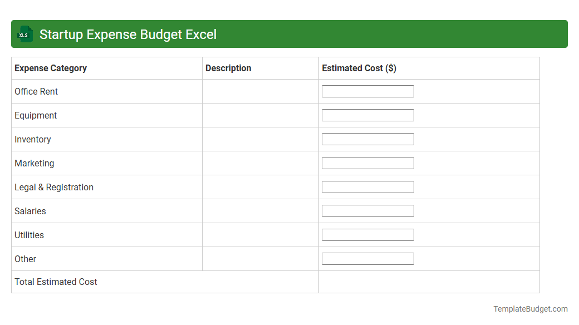Click the Salaries row label
579x325 pixels.
coord(30,211)
